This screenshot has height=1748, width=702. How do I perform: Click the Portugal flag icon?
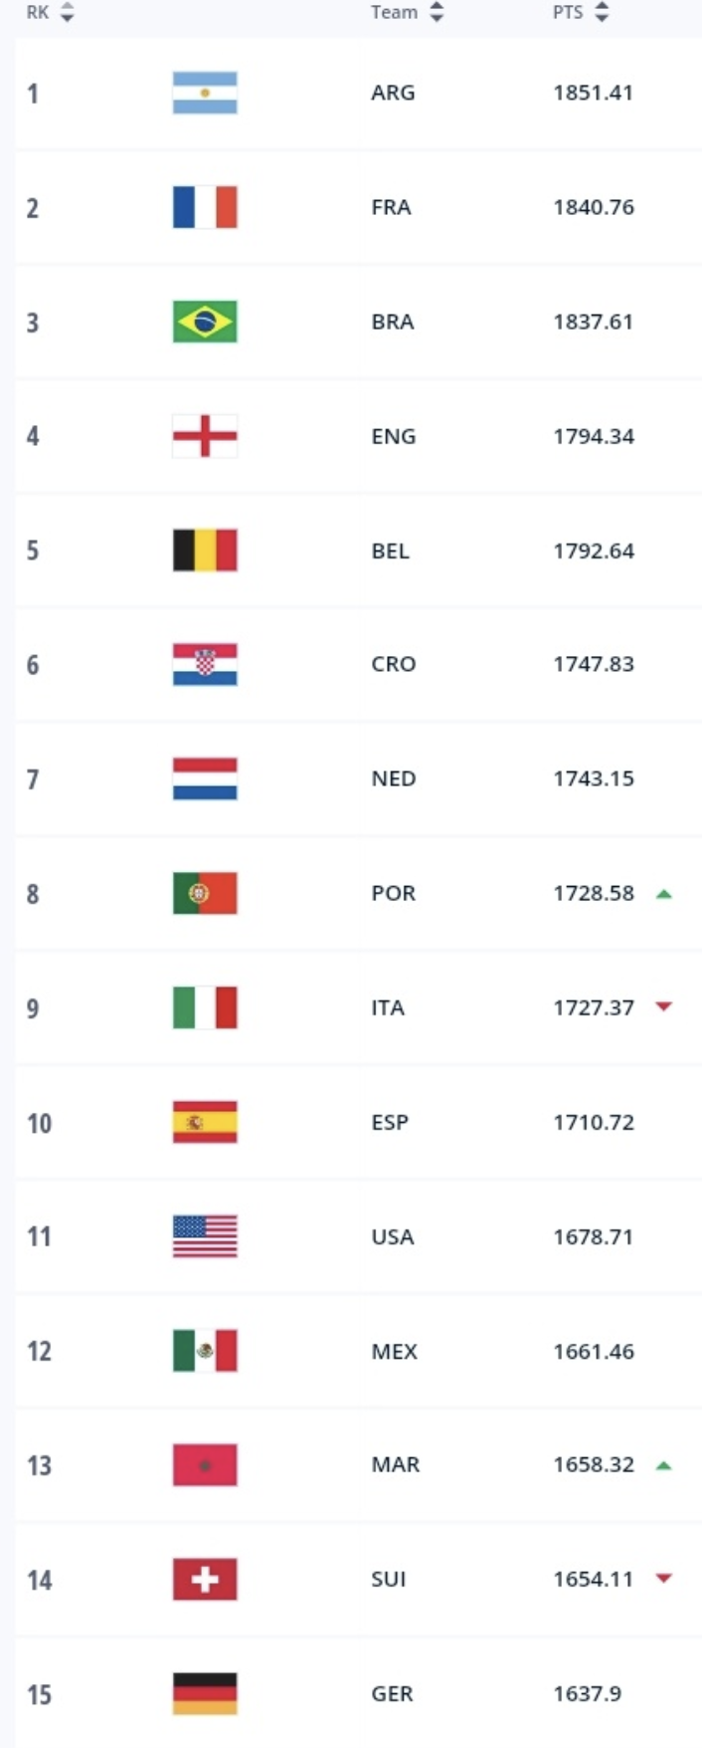205,893
